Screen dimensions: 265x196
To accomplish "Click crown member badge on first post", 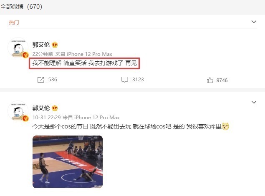I will click(55, 45).
